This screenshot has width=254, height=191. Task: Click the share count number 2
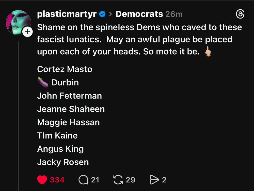coord(164,180)
